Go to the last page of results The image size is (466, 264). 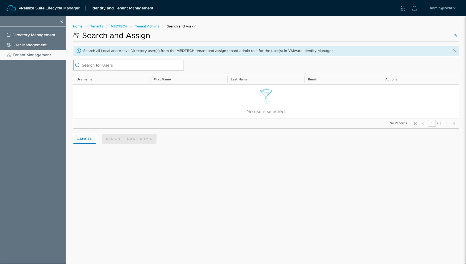tap(454, 123)
